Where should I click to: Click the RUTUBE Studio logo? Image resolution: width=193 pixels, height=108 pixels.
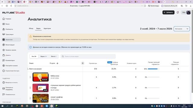tap(14, 13)
